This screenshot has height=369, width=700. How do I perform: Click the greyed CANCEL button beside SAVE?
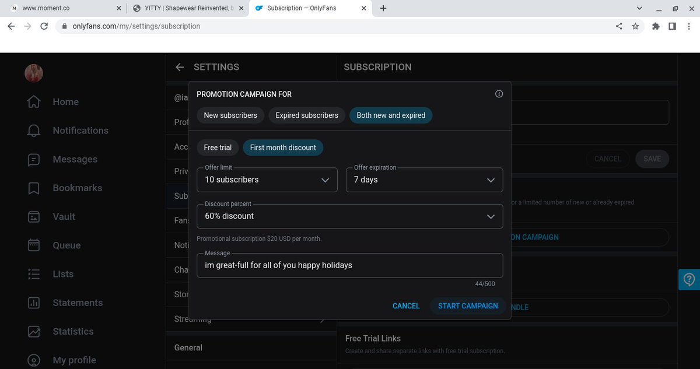[608, 159]
